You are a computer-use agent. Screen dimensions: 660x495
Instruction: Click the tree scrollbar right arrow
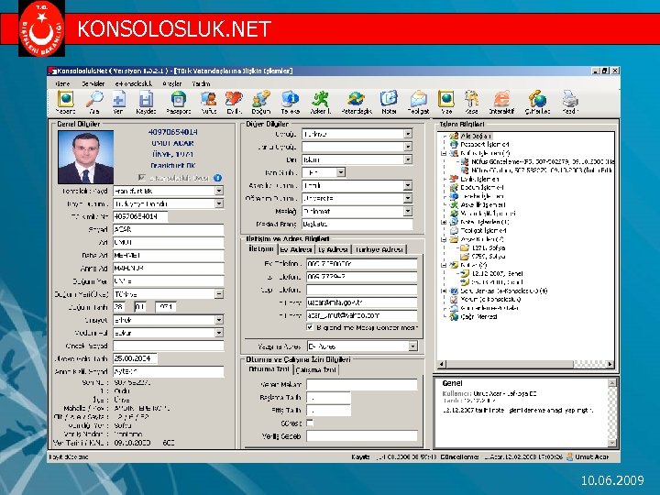click(610, 364)
